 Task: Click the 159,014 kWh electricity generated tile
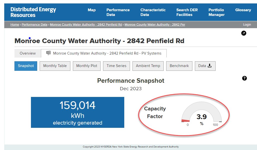78,112
